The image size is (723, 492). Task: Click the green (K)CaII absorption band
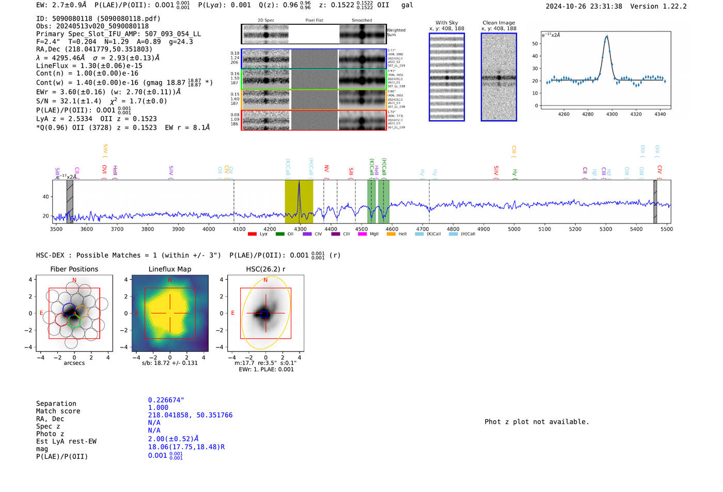(x=371, y=201)
